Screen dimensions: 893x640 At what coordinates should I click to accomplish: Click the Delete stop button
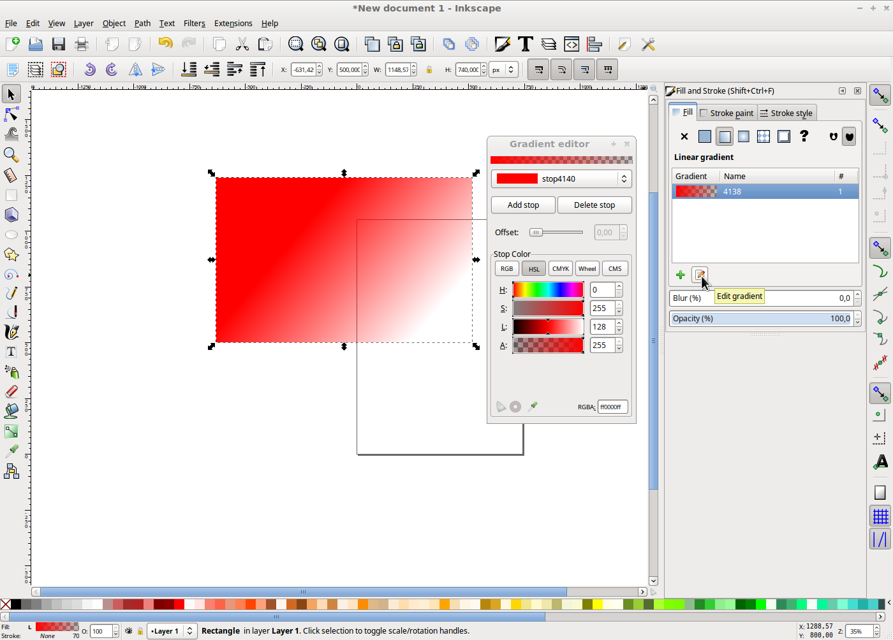point(594,205)
